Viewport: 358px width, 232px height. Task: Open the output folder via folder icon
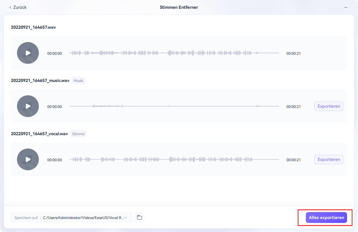(140, 217)
